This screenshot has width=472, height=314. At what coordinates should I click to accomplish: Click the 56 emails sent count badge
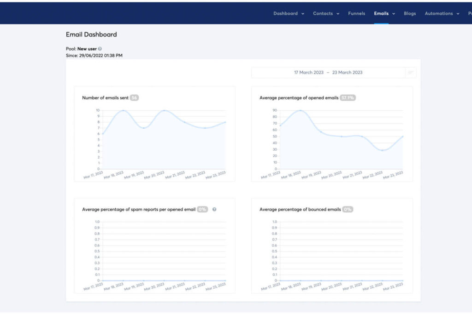(x=135, y=98)
